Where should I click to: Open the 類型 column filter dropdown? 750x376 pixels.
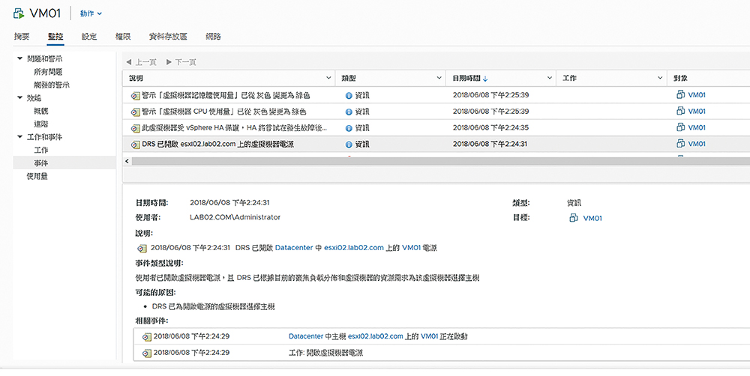(439, 78)
